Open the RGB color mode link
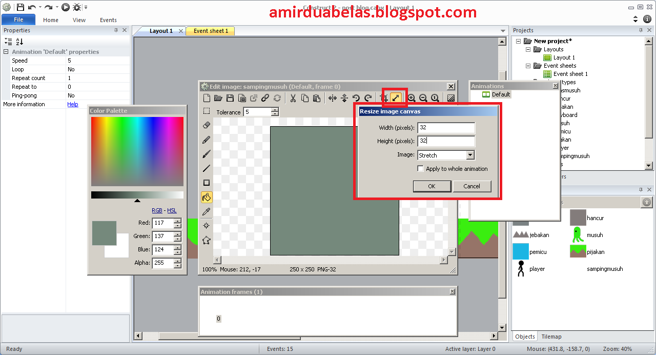Image resolution: width=656 pixels, height=355 pixels. (157, 210)
